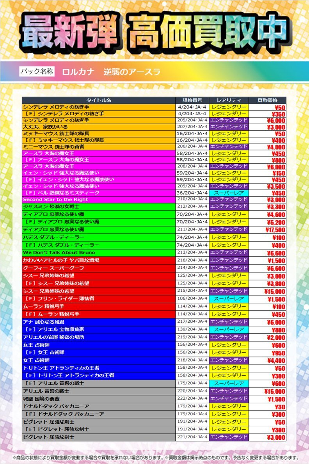Select [F] ドナルドダック バッカニーア title
The height and width of the screenshot is (464, 309).
pyautogui.click(x=99, y=414)
